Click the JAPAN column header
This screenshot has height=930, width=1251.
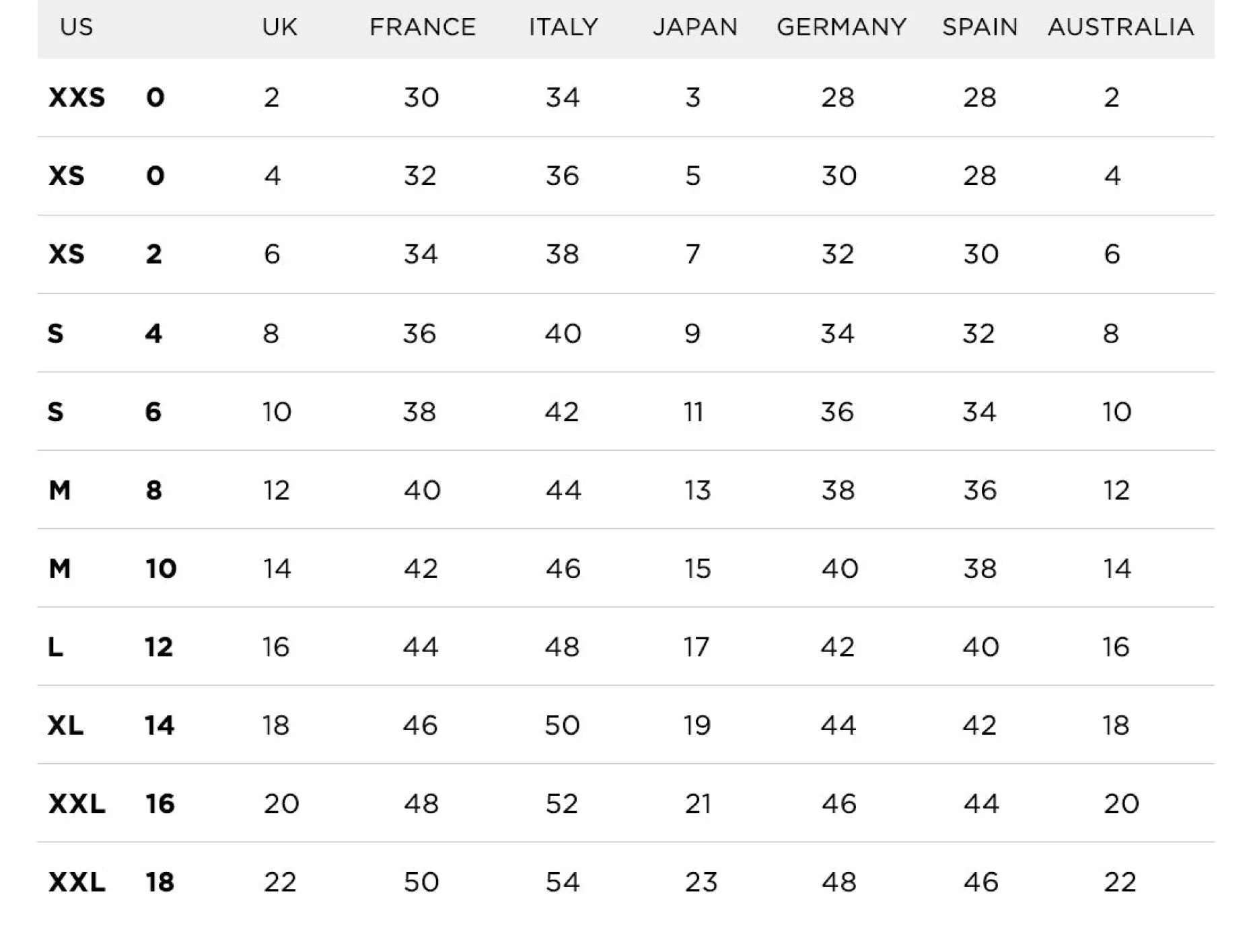pos(695,28)
